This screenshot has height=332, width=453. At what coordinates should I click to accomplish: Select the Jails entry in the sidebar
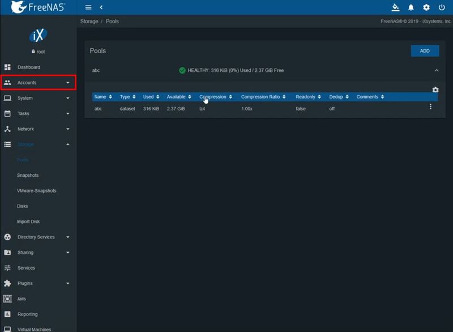(x=20, y=299)
